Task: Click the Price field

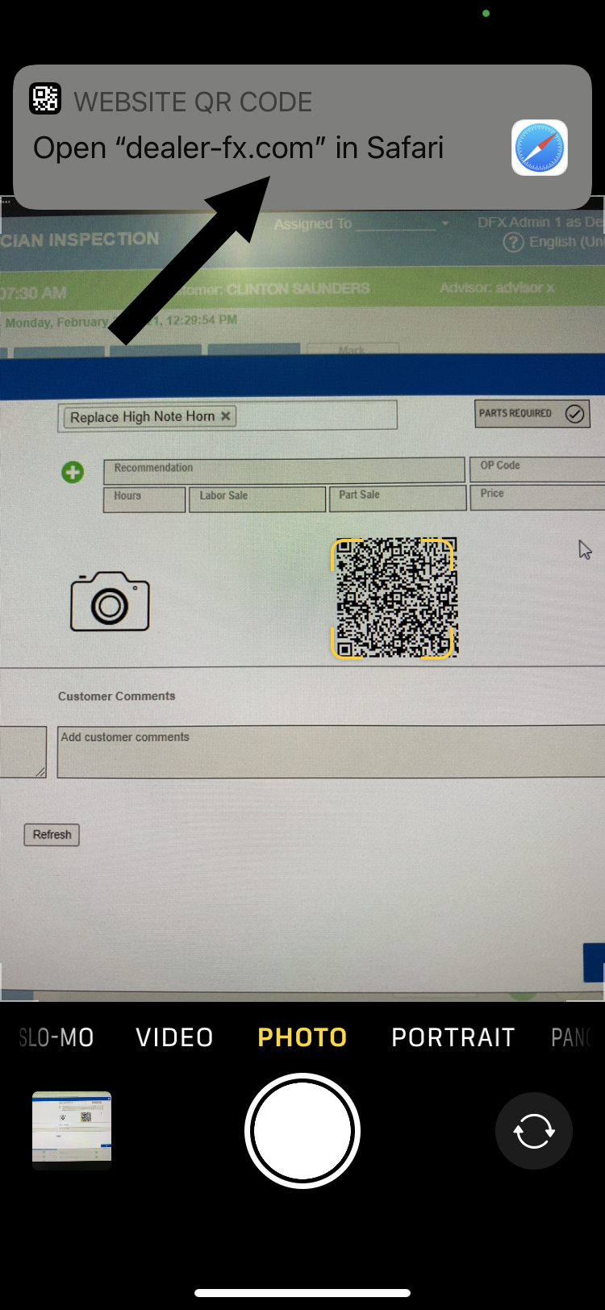Action: 537,497
